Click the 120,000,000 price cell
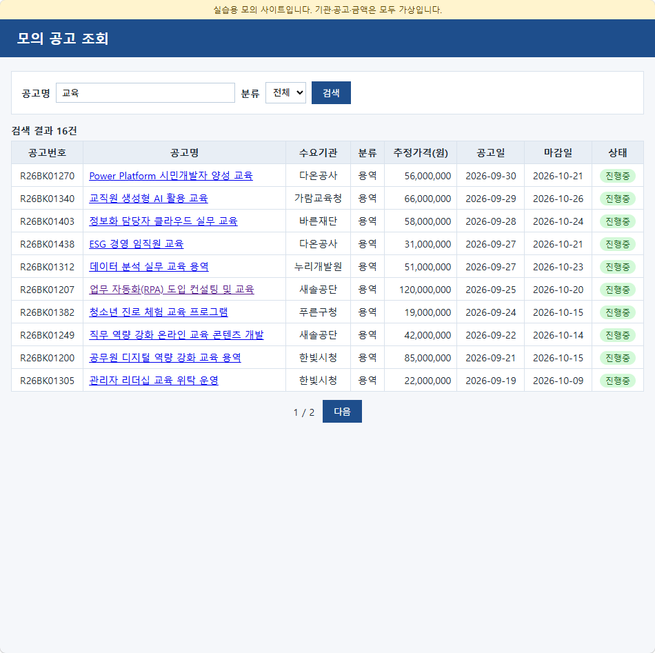The height and width of the screenshot is (653, 655). (x=421, y=290)
